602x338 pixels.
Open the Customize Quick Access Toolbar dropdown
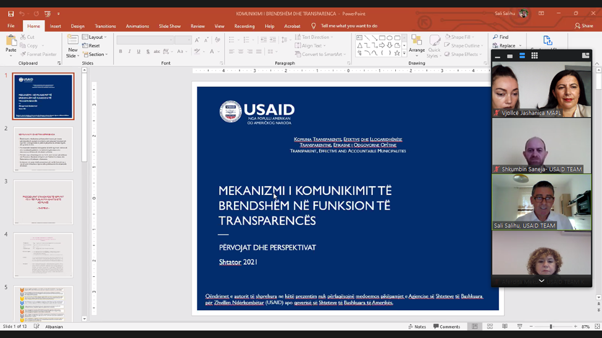pos(59,14)
